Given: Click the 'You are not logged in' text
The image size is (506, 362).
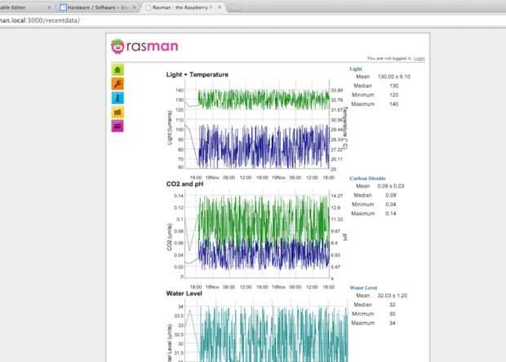Looking at the screenshot, I should [389, 59].
